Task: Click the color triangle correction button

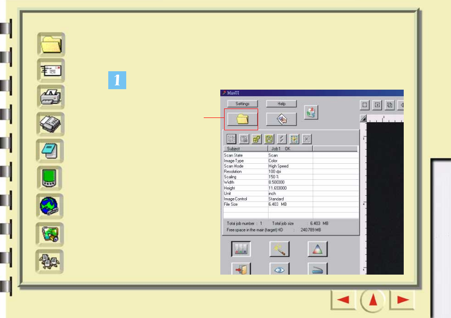Action: tap(318, 249)
